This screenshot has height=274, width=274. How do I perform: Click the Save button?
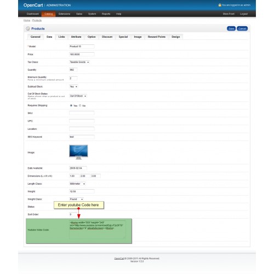[231, 28]
